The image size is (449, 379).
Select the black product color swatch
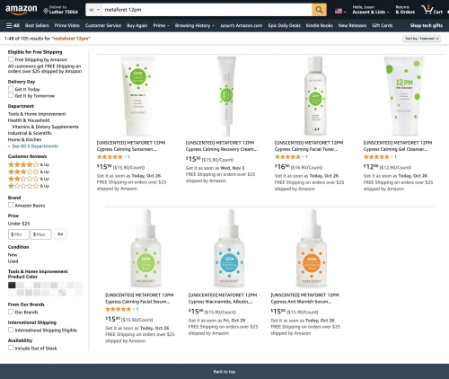point(12,285)
